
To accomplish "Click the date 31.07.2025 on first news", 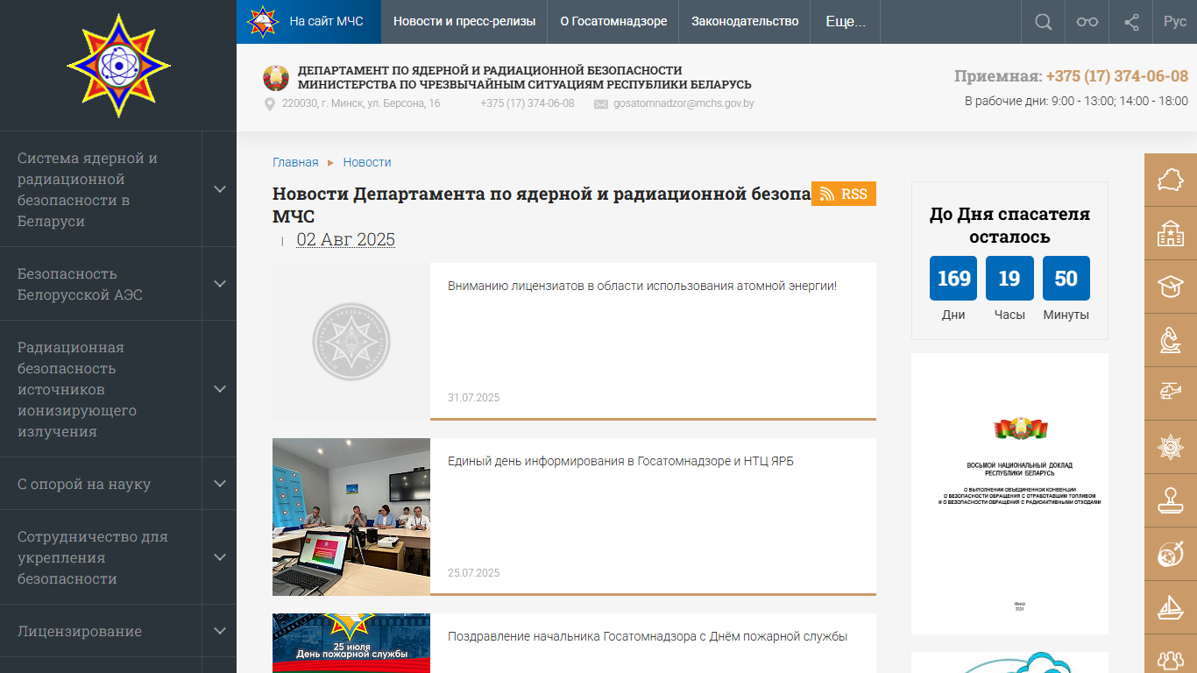I will click(x=474, y=398).
